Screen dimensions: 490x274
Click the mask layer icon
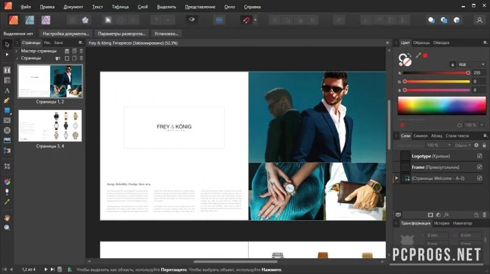click(431, 215)
